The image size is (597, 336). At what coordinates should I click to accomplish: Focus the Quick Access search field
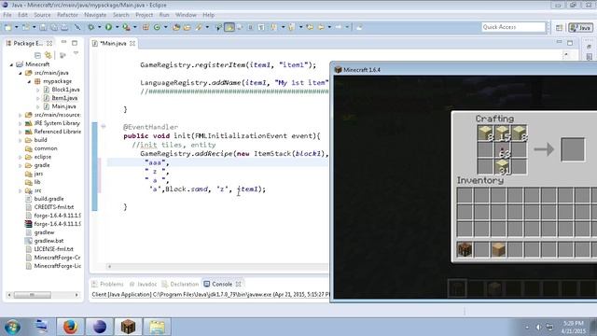pyautogui.click(x=513, y=27)
